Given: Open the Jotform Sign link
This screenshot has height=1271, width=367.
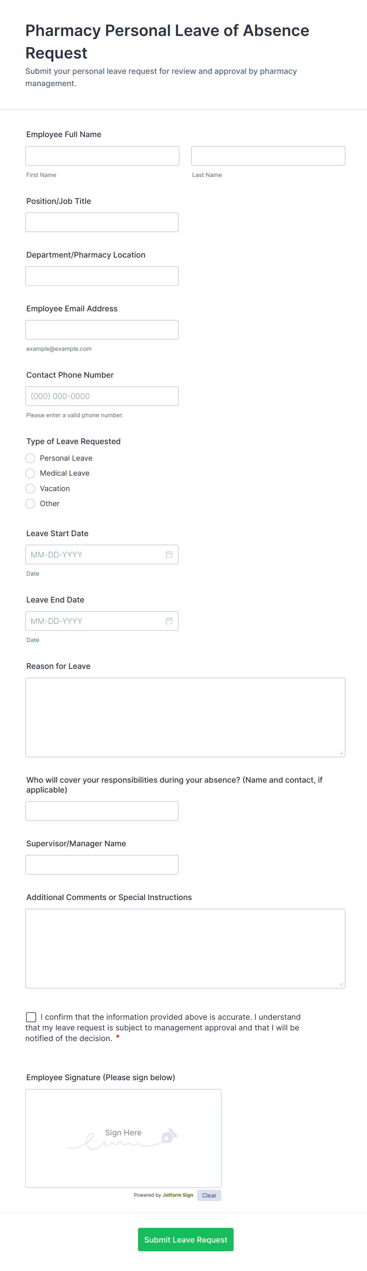Looking at the screenshot, I should (x=177, y=1195).
